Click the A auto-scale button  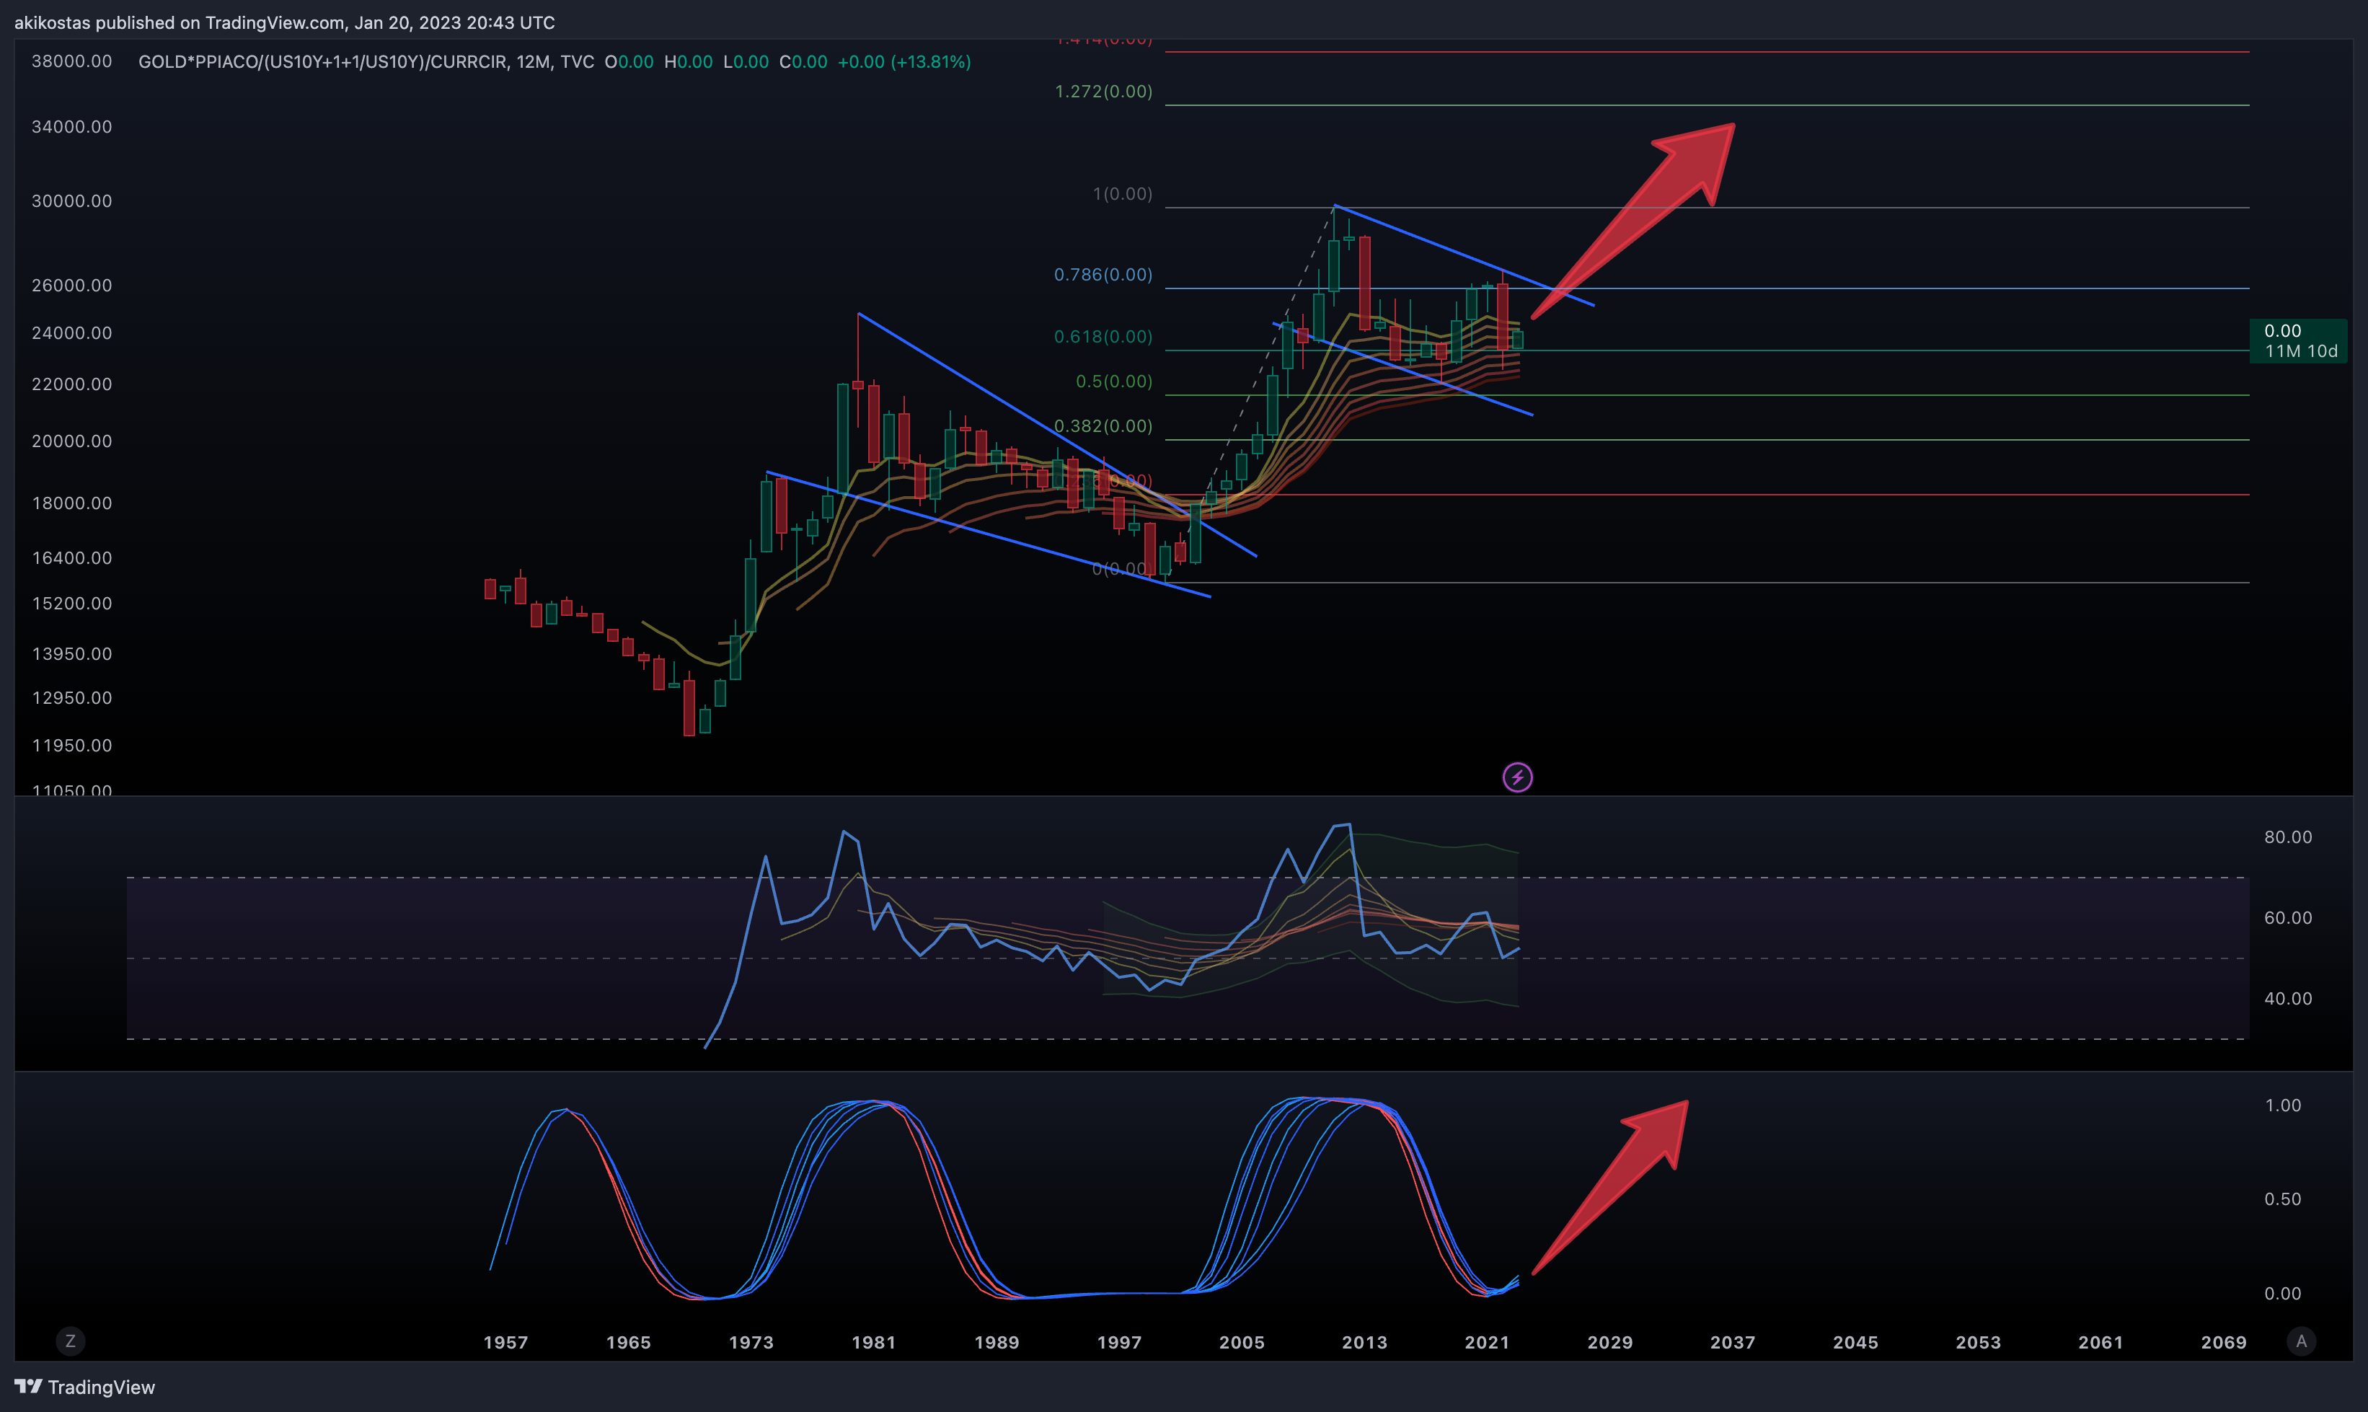click(x=2300, y=1341)
